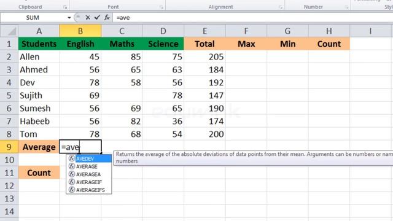
Task: Click Habeeb's Total value 174
Action: tap(204, 122)
